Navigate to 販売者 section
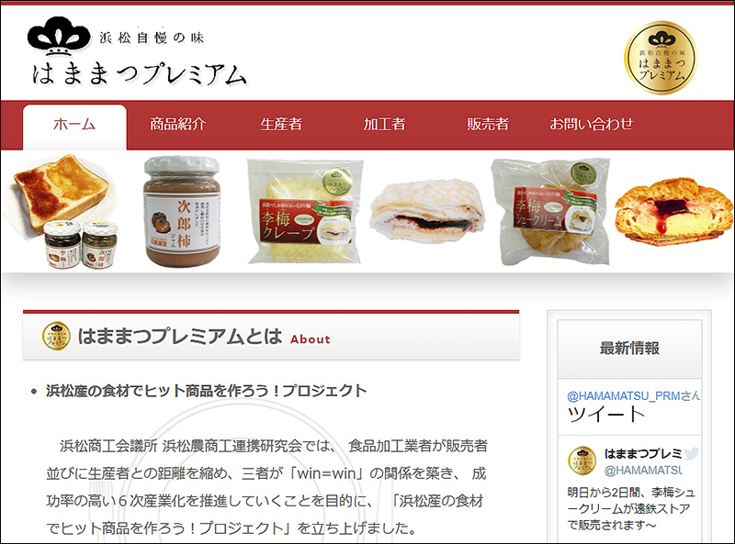Image resolution: width=735 pixels, height=544 pixels. pyautogui.click(x=488, y=124)
